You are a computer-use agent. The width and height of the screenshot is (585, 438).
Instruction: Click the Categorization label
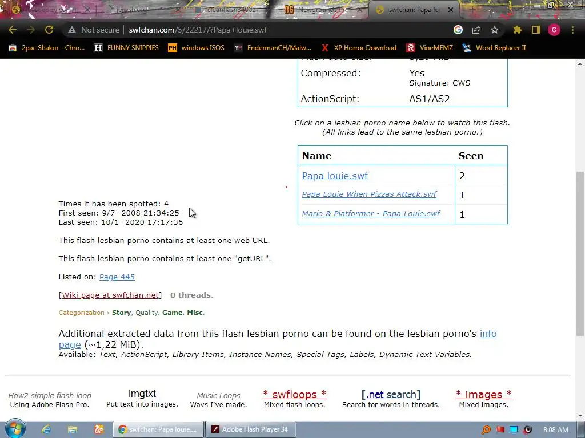click(81, 313)
